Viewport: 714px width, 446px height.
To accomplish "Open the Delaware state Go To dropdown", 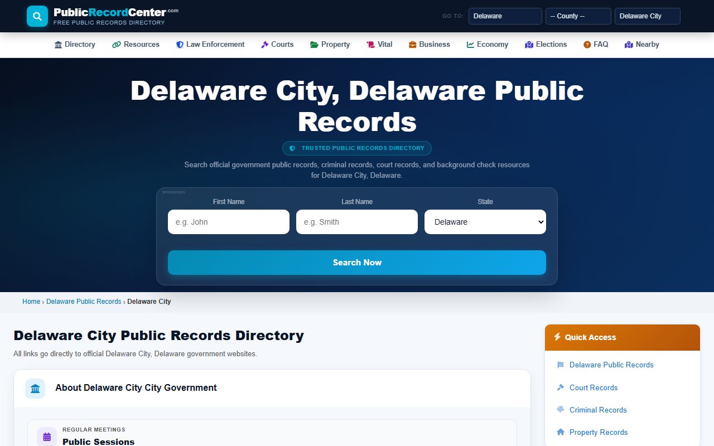I will tap(505, 16).
